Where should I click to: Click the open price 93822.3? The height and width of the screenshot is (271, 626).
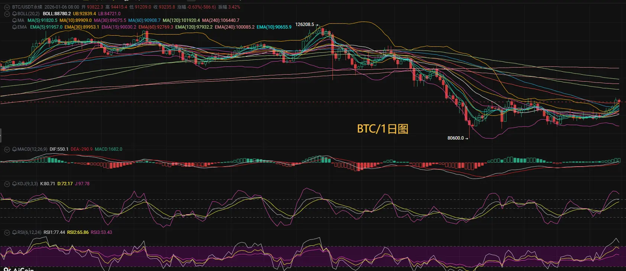95,7
